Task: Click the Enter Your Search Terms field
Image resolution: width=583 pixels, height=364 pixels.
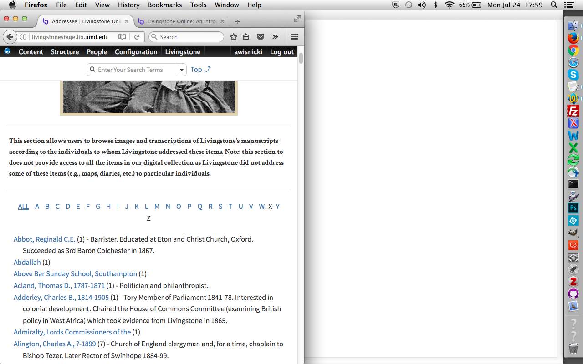Action: (x=132, y=70)
